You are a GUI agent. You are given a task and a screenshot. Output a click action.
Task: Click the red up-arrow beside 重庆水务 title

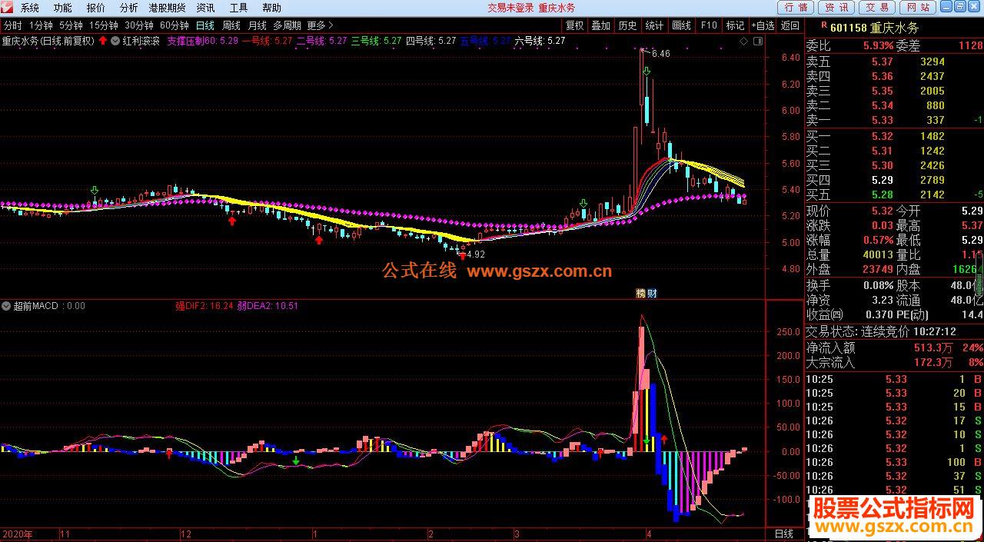103,41
